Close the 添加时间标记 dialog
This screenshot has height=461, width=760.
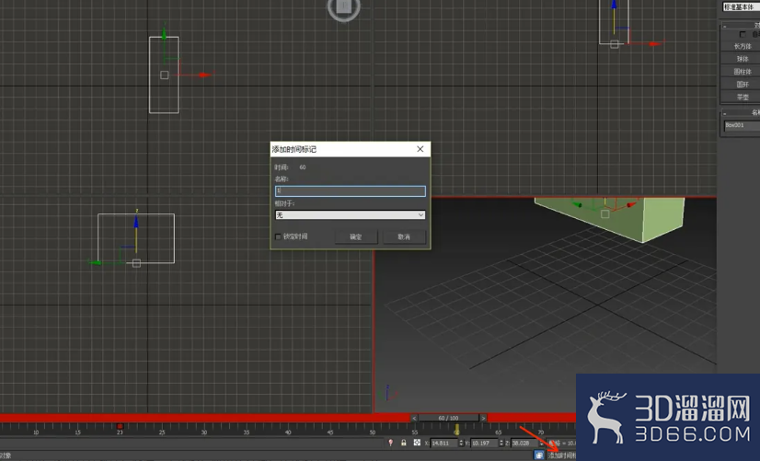point(420,149)
